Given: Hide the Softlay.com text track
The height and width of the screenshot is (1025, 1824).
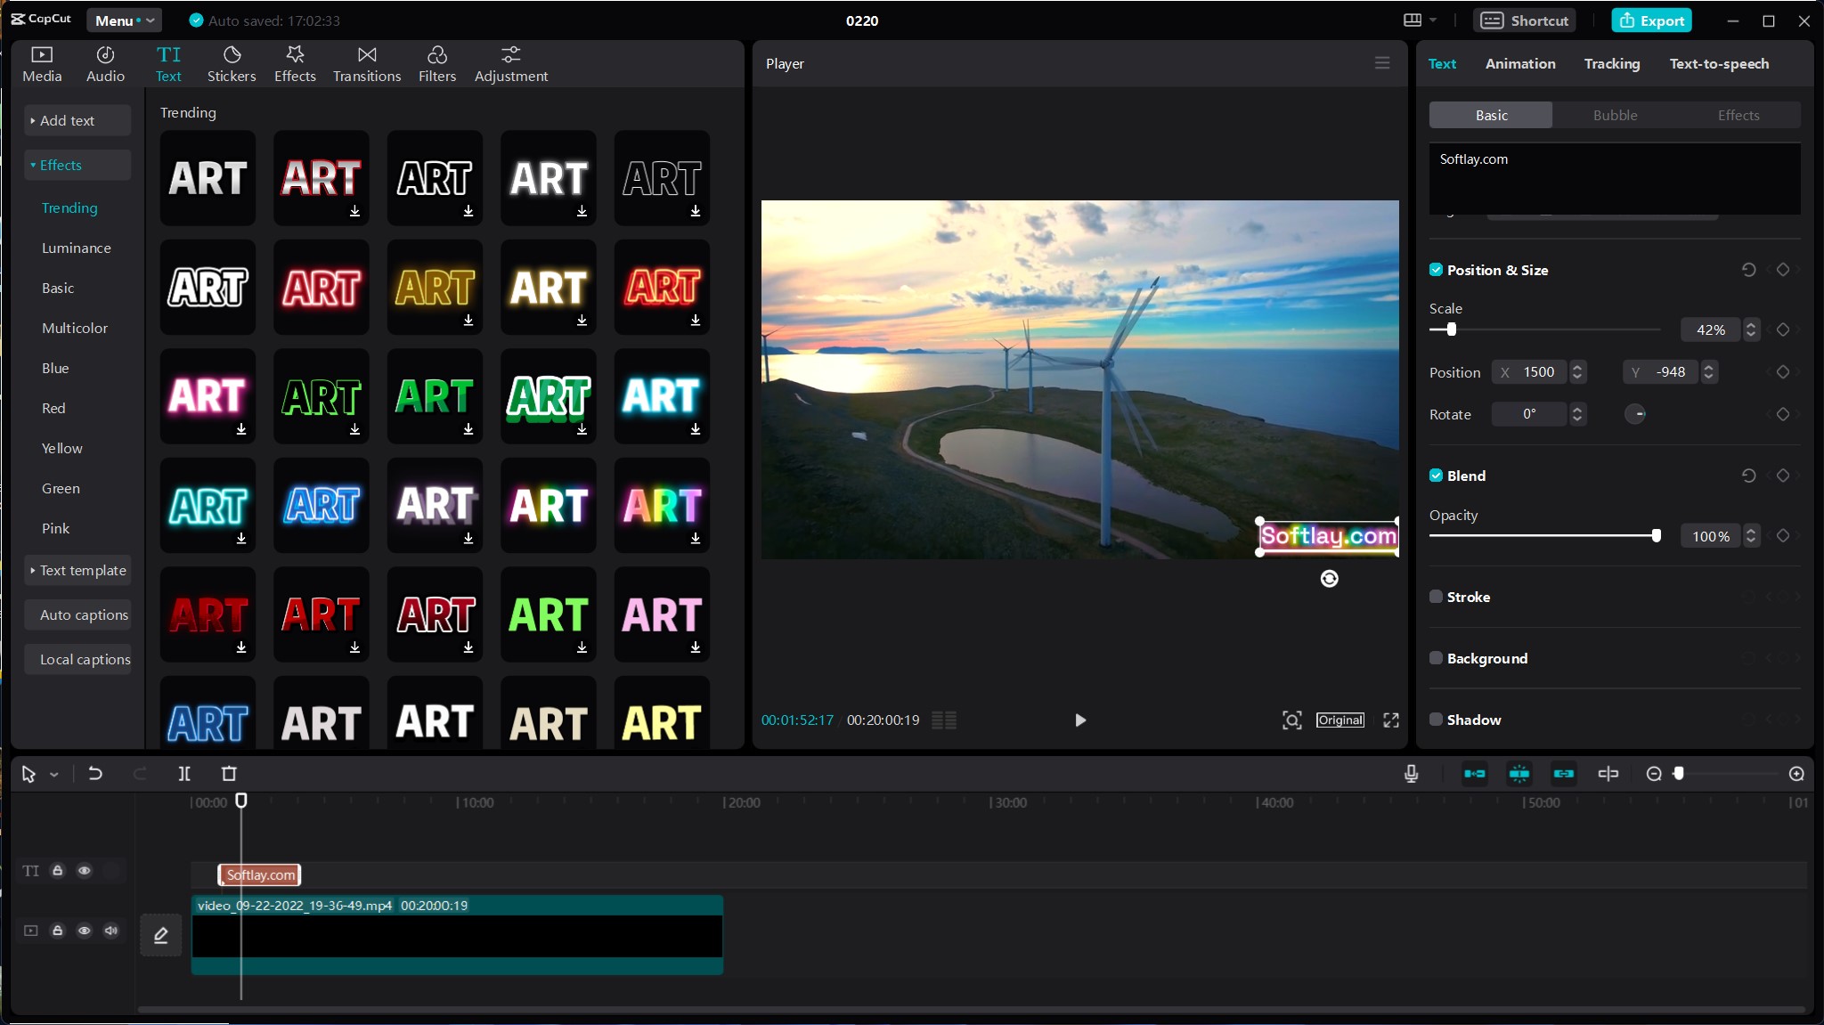Looking at the screenshot, I should coord(85,871).
